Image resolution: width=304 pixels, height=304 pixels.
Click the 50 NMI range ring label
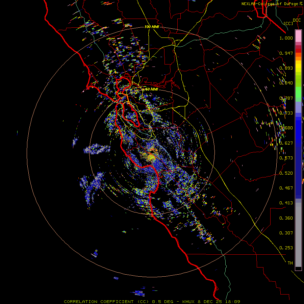152,89
